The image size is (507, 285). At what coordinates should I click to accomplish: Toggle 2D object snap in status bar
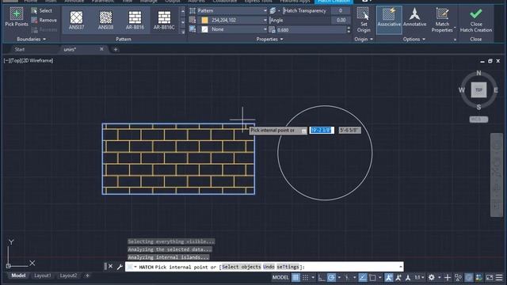372,277
